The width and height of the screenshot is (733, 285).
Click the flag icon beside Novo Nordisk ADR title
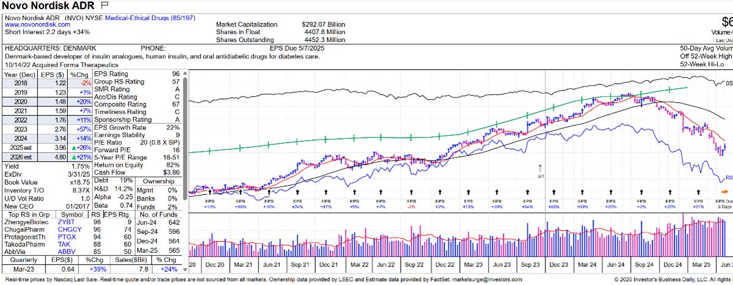click(x=104, y=4)
